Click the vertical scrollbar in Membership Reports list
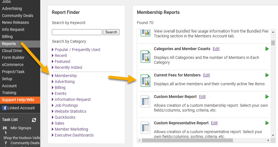 pyautogui.click(x=273, y=43)
